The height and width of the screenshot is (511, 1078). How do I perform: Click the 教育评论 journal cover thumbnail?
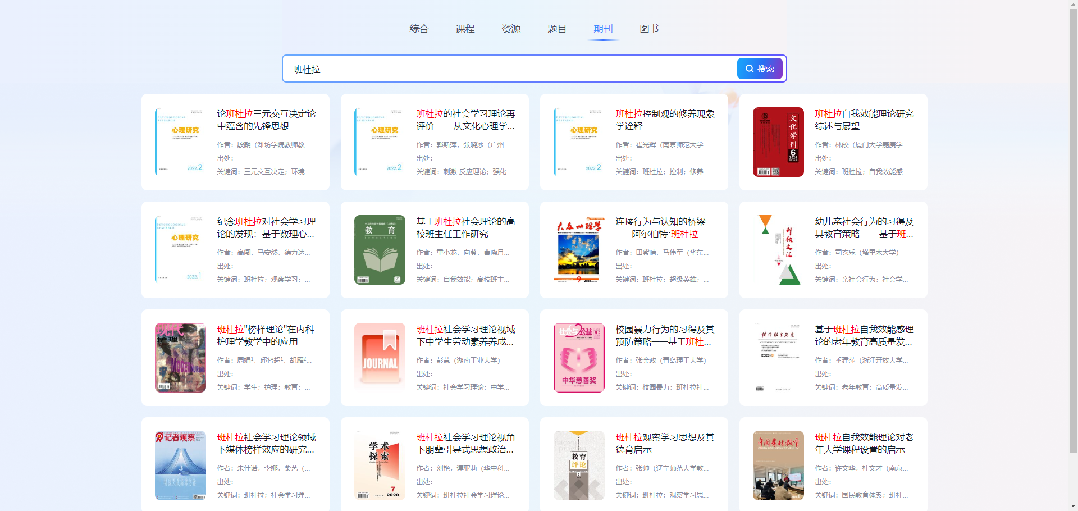(579, 466)
